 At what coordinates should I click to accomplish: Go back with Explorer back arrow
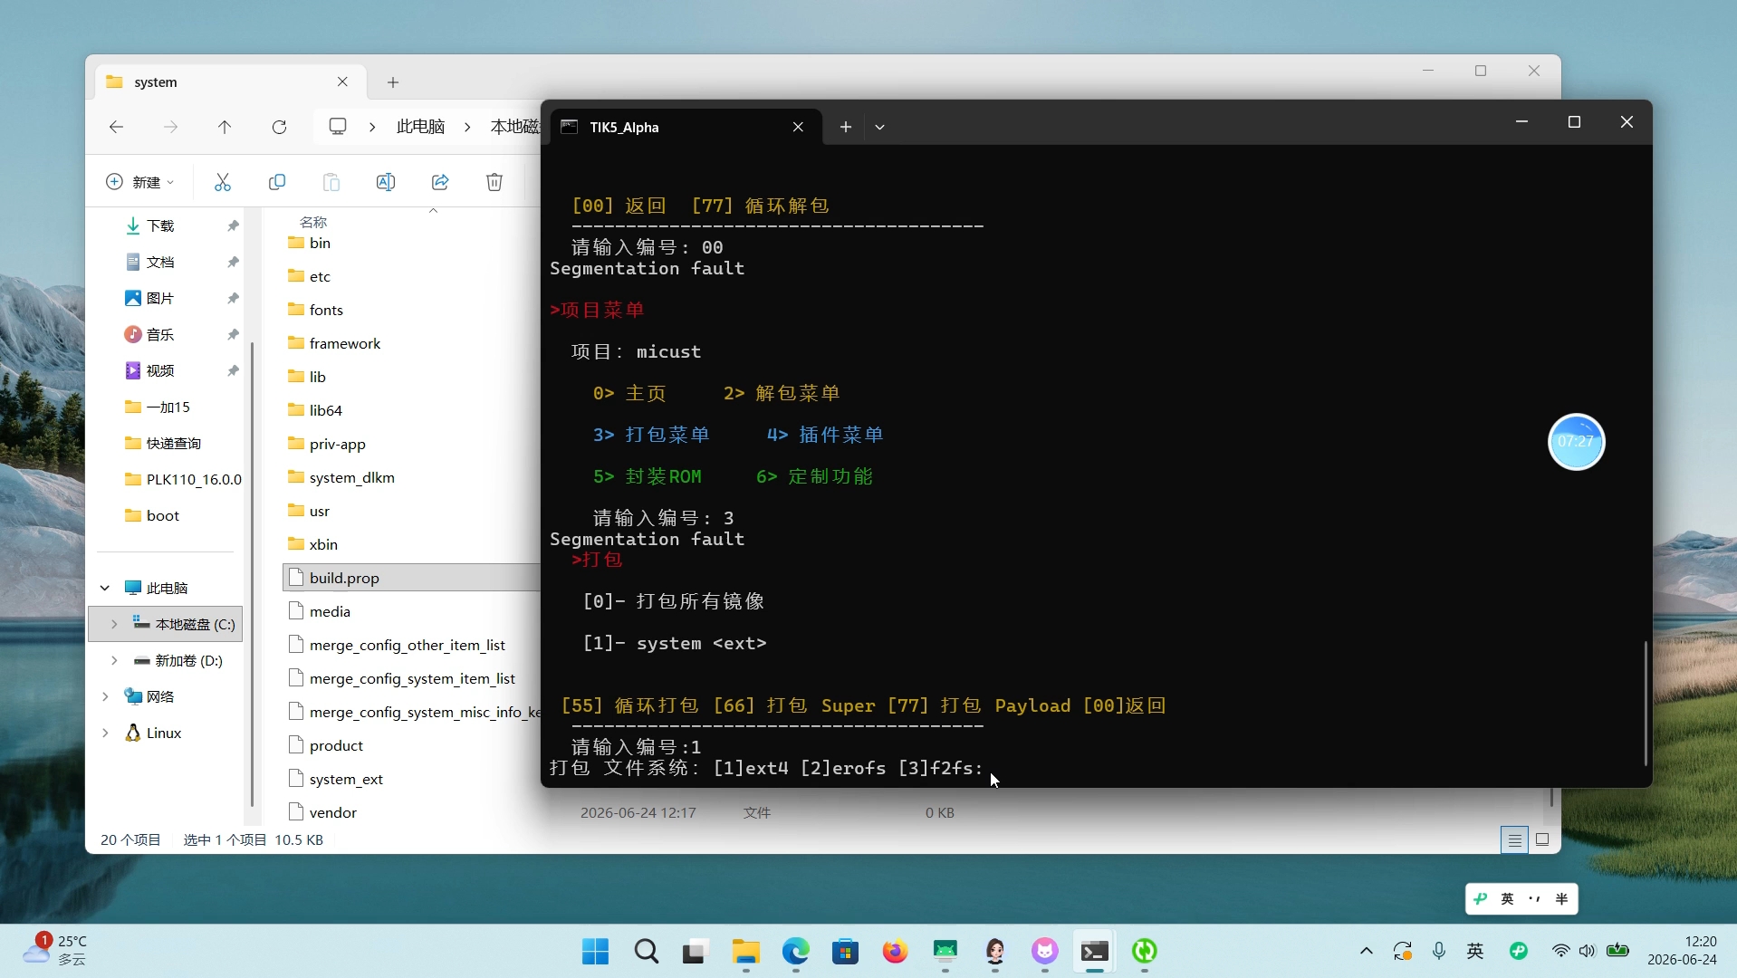[x=116, y=127]
